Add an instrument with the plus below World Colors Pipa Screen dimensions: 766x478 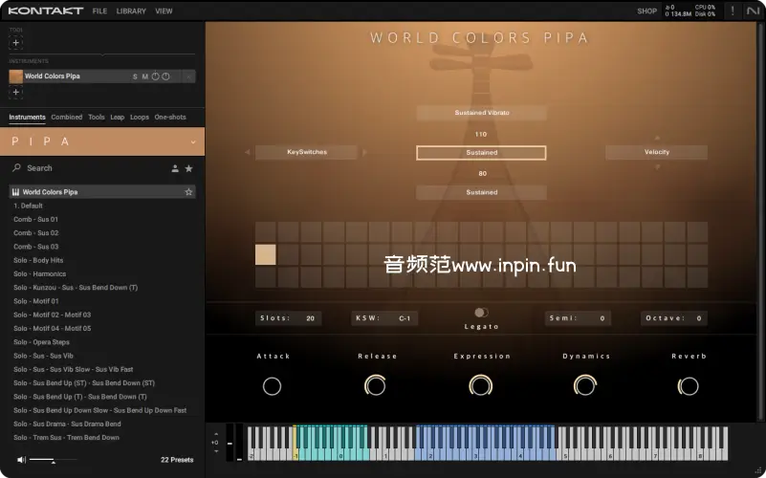(15, 92)
